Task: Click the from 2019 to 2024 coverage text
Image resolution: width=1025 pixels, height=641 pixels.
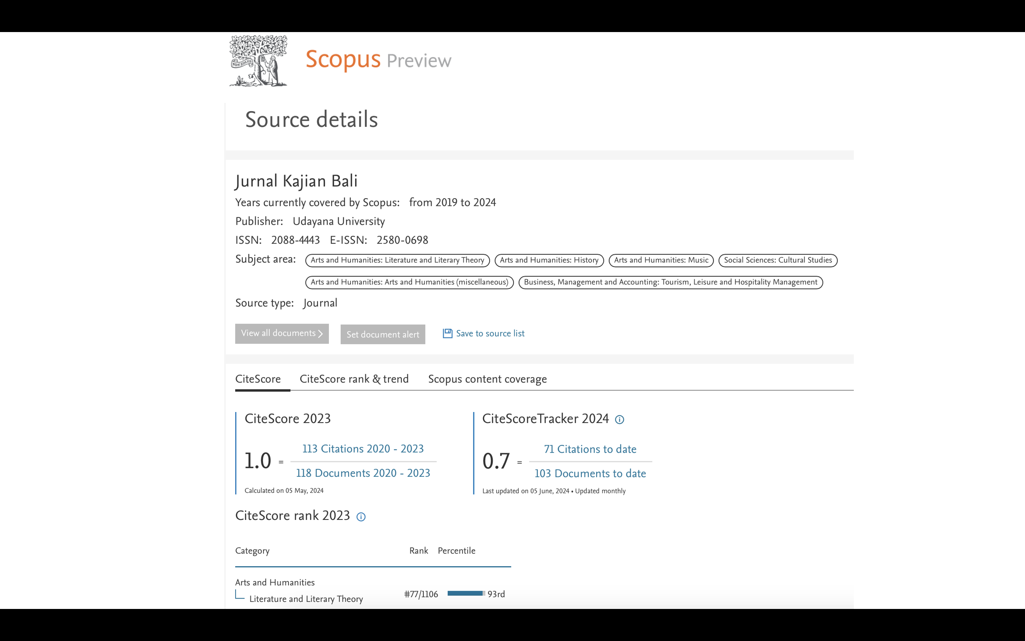Action: [x=452, y=203]
